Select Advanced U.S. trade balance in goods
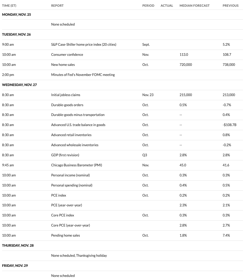 pyautogui.click(x=78, y=125)
